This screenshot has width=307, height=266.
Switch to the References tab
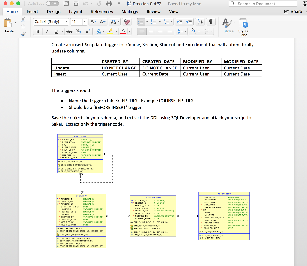102,12
